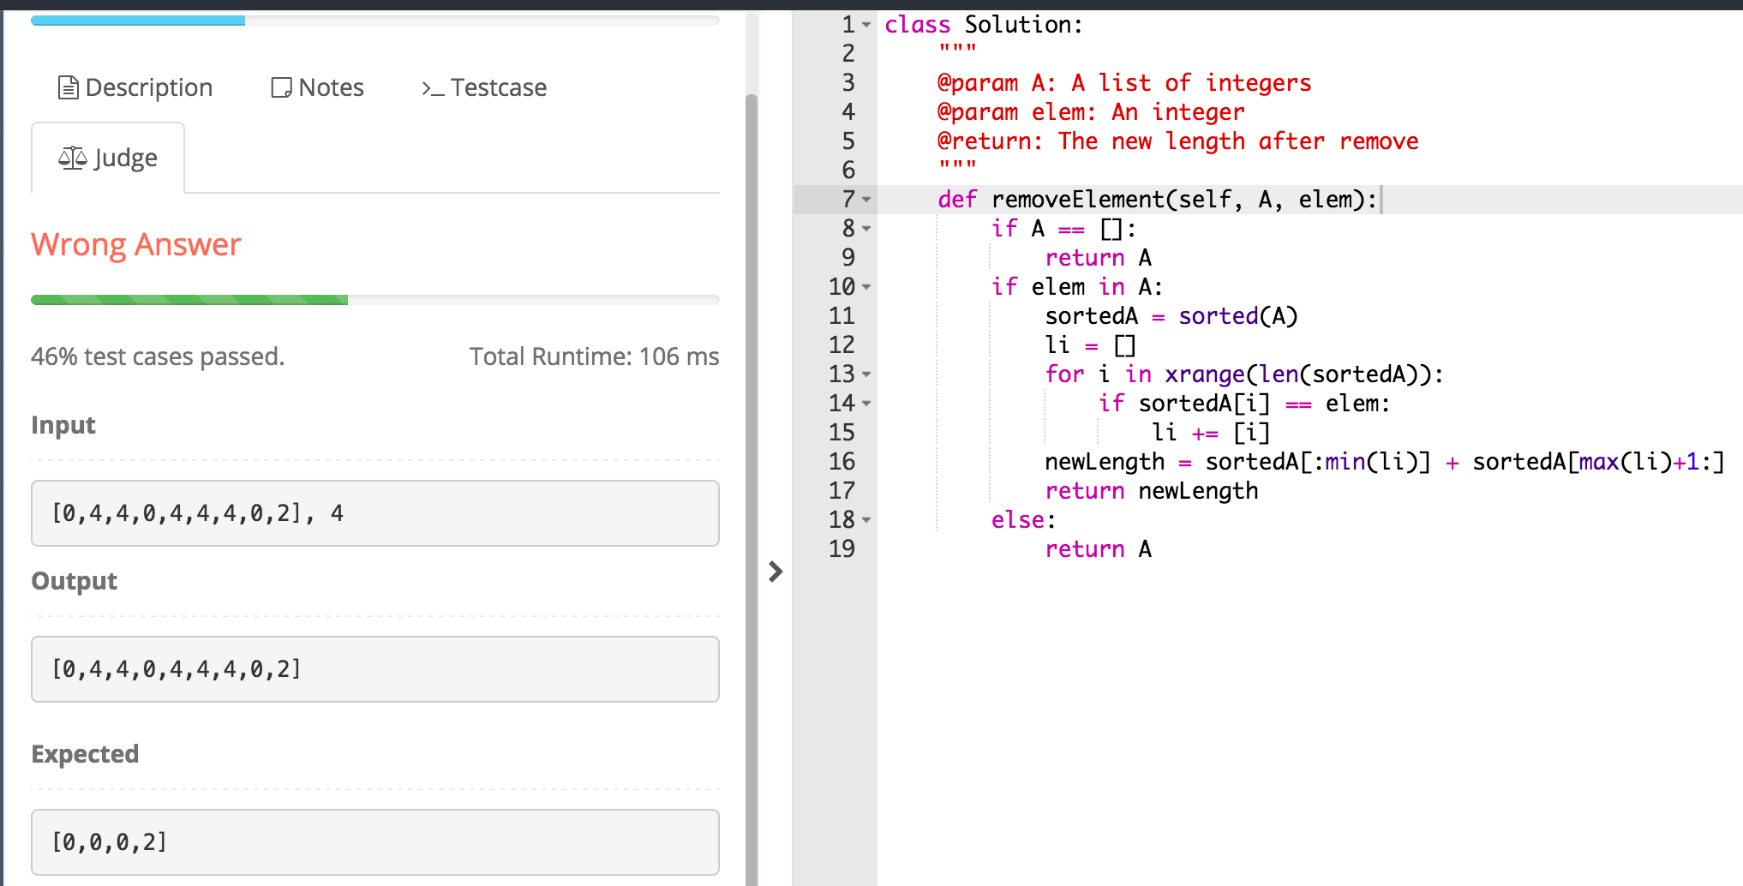Fold the 'if A == []' block at line 8
1743x886 pixels.
866,229
